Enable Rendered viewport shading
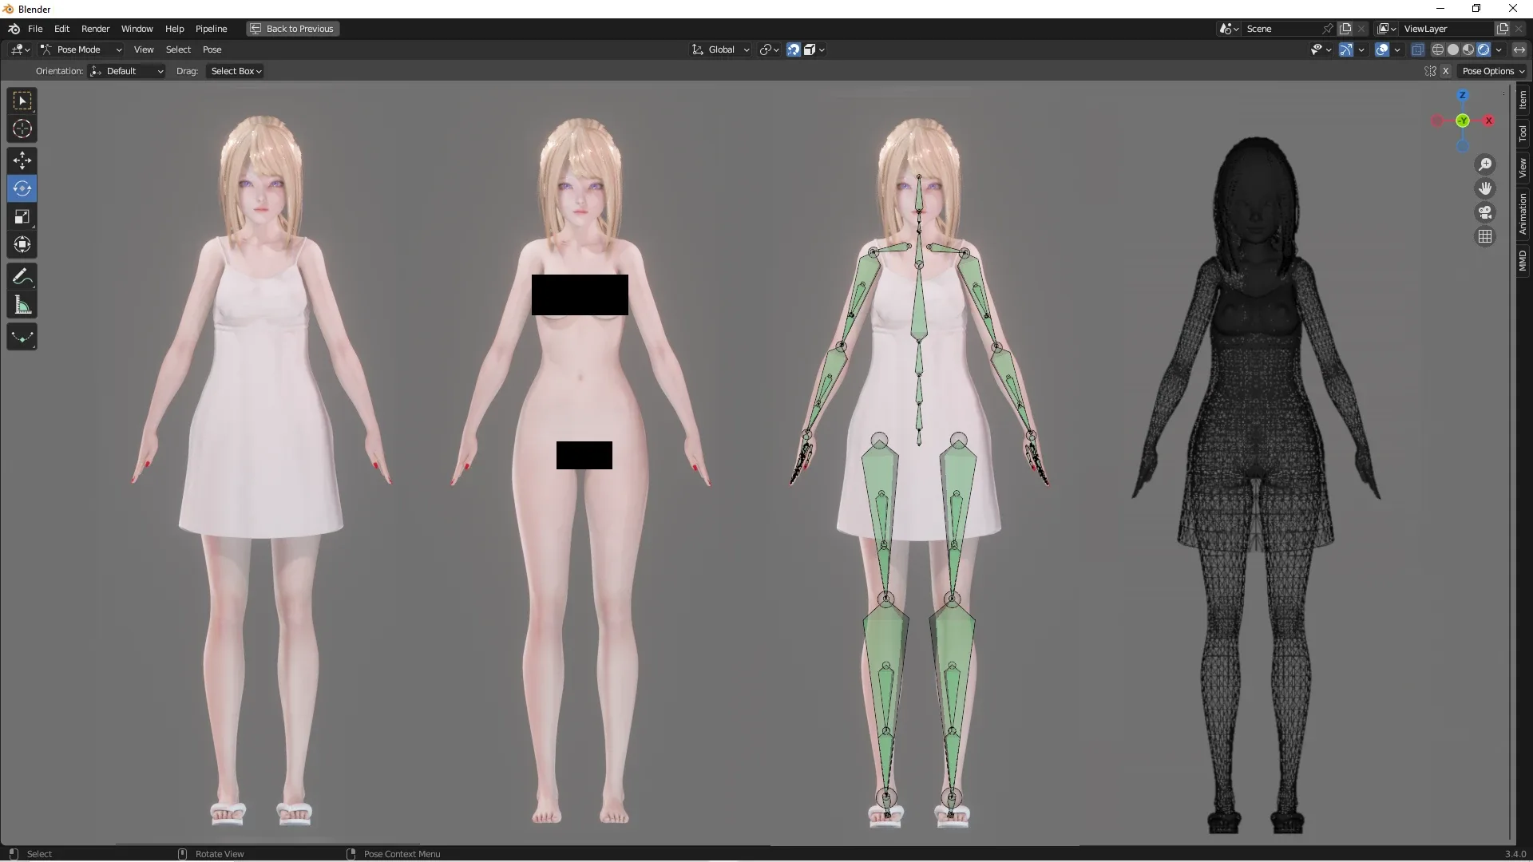Viewport: 1533px width, 862px height. [1483, 49]
